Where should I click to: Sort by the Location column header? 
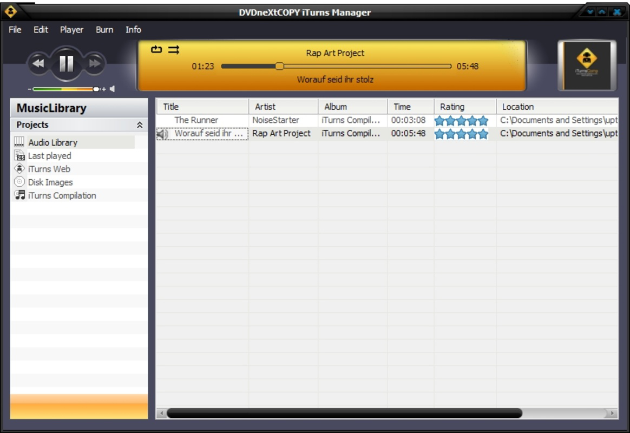click(557, 107)
